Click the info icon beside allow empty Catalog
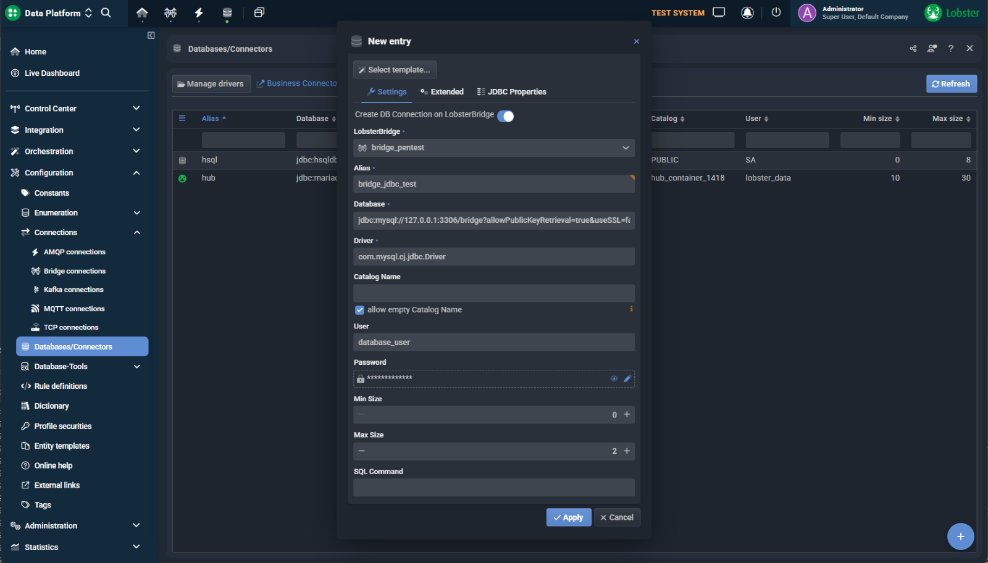988x563 pixels. pos(631,309)
